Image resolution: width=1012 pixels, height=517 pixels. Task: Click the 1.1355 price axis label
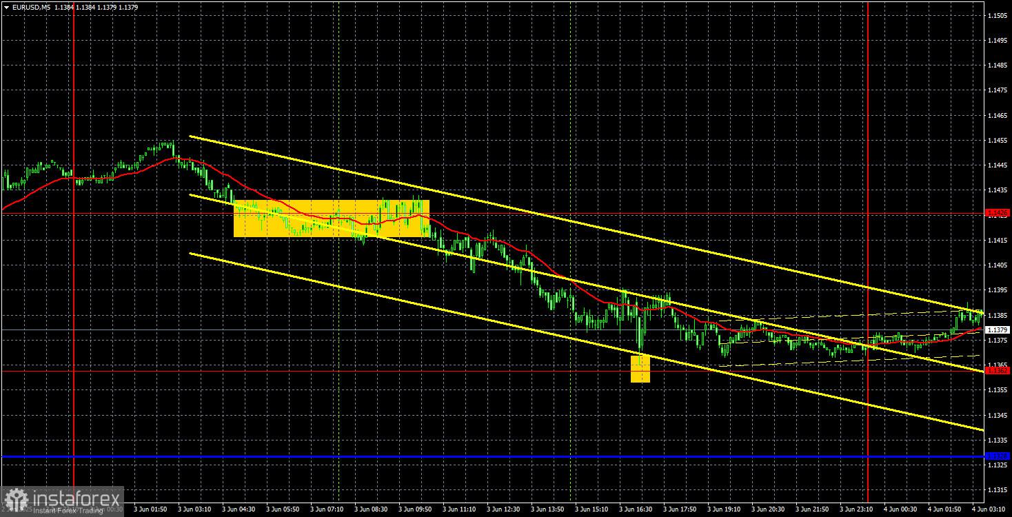pos(998,389)
